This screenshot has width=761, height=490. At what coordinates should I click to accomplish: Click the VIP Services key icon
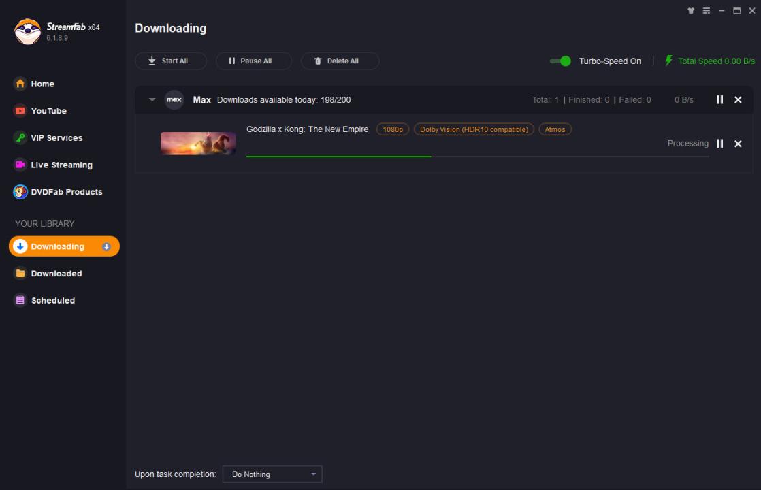click(x=20, y=137)
